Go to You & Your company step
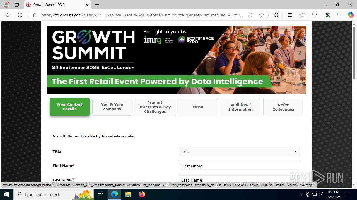Image resolution: width=357 pixels, height=200 pixels. tap(112, 107)
